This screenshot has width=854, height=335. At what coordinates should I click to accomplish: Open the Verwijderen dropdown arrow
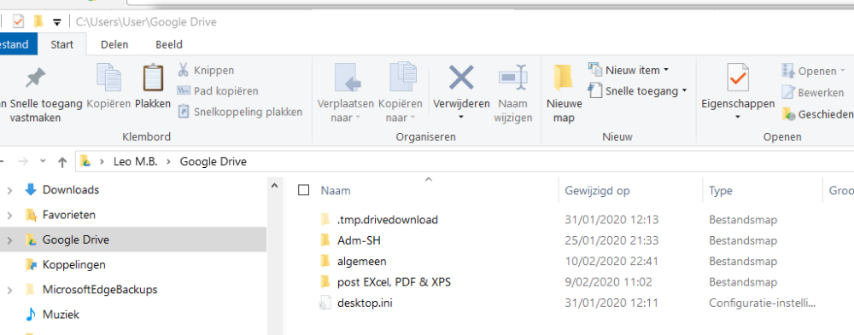(461, 118)
